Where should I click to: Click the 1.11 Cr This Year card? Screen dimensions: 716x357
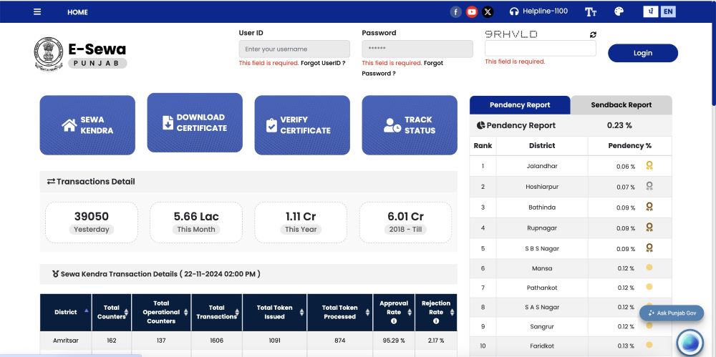(301, 222)
